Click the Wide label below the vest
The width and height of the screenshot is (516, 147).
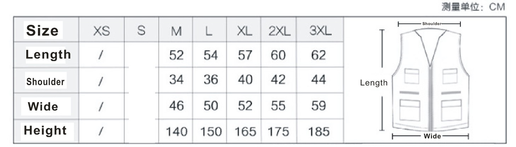[432, 136]
